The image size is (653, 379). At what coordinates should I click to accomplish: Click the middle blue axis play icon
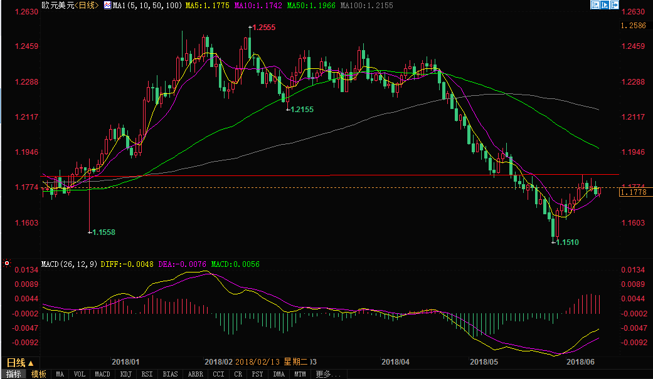tap(605, 5)
